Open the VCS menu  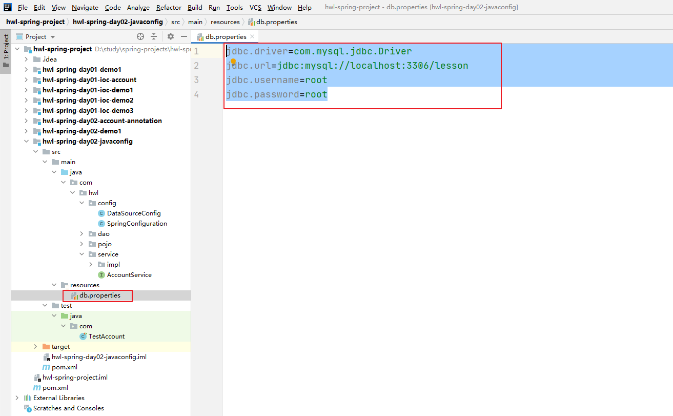tap(255, 8)
